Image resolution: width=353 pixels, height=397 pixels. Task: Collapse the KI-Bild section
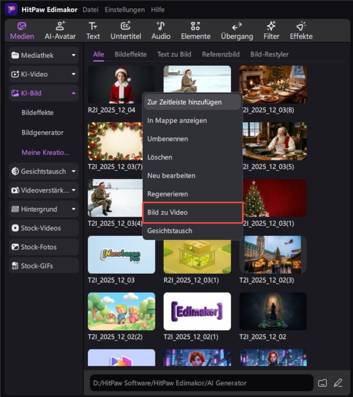coord(44,93)
